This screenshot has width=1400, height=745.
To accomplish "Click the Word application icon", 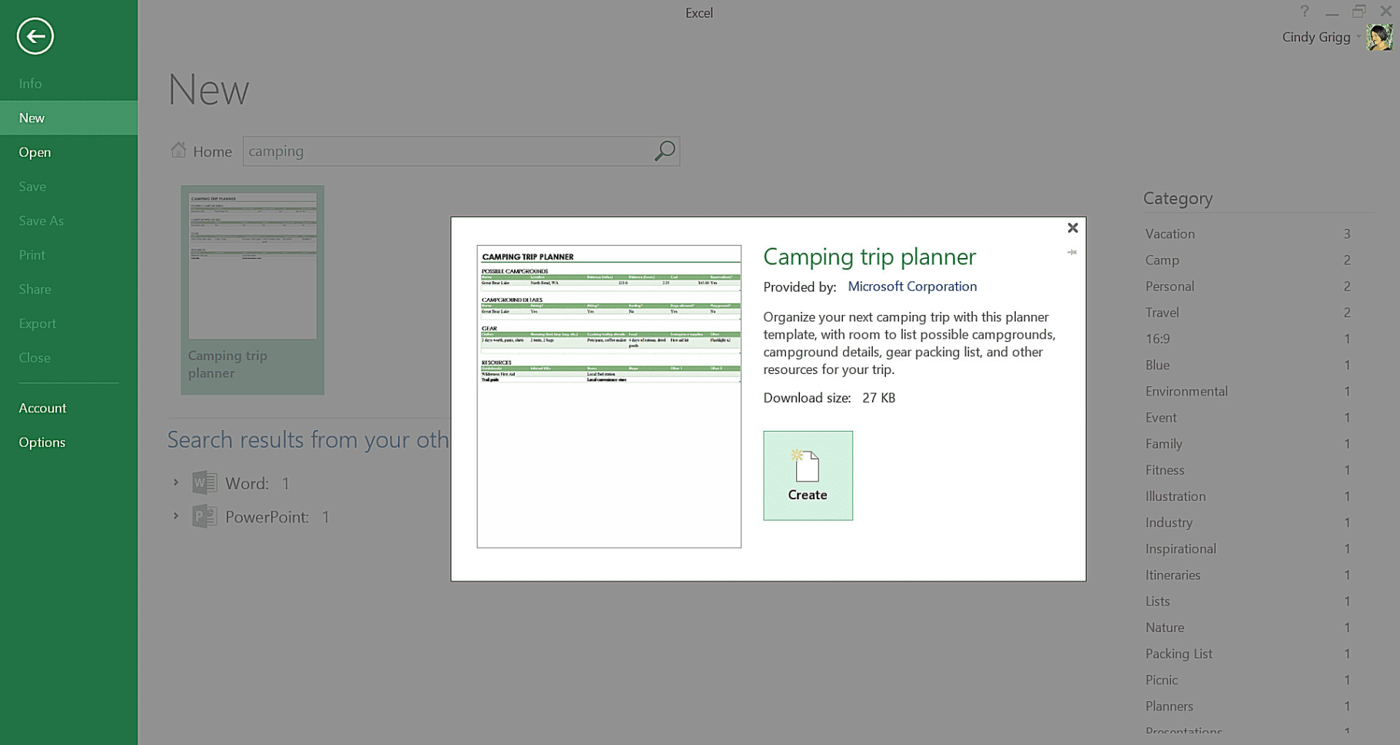I will pyautogui.click(x=204, y=482).
